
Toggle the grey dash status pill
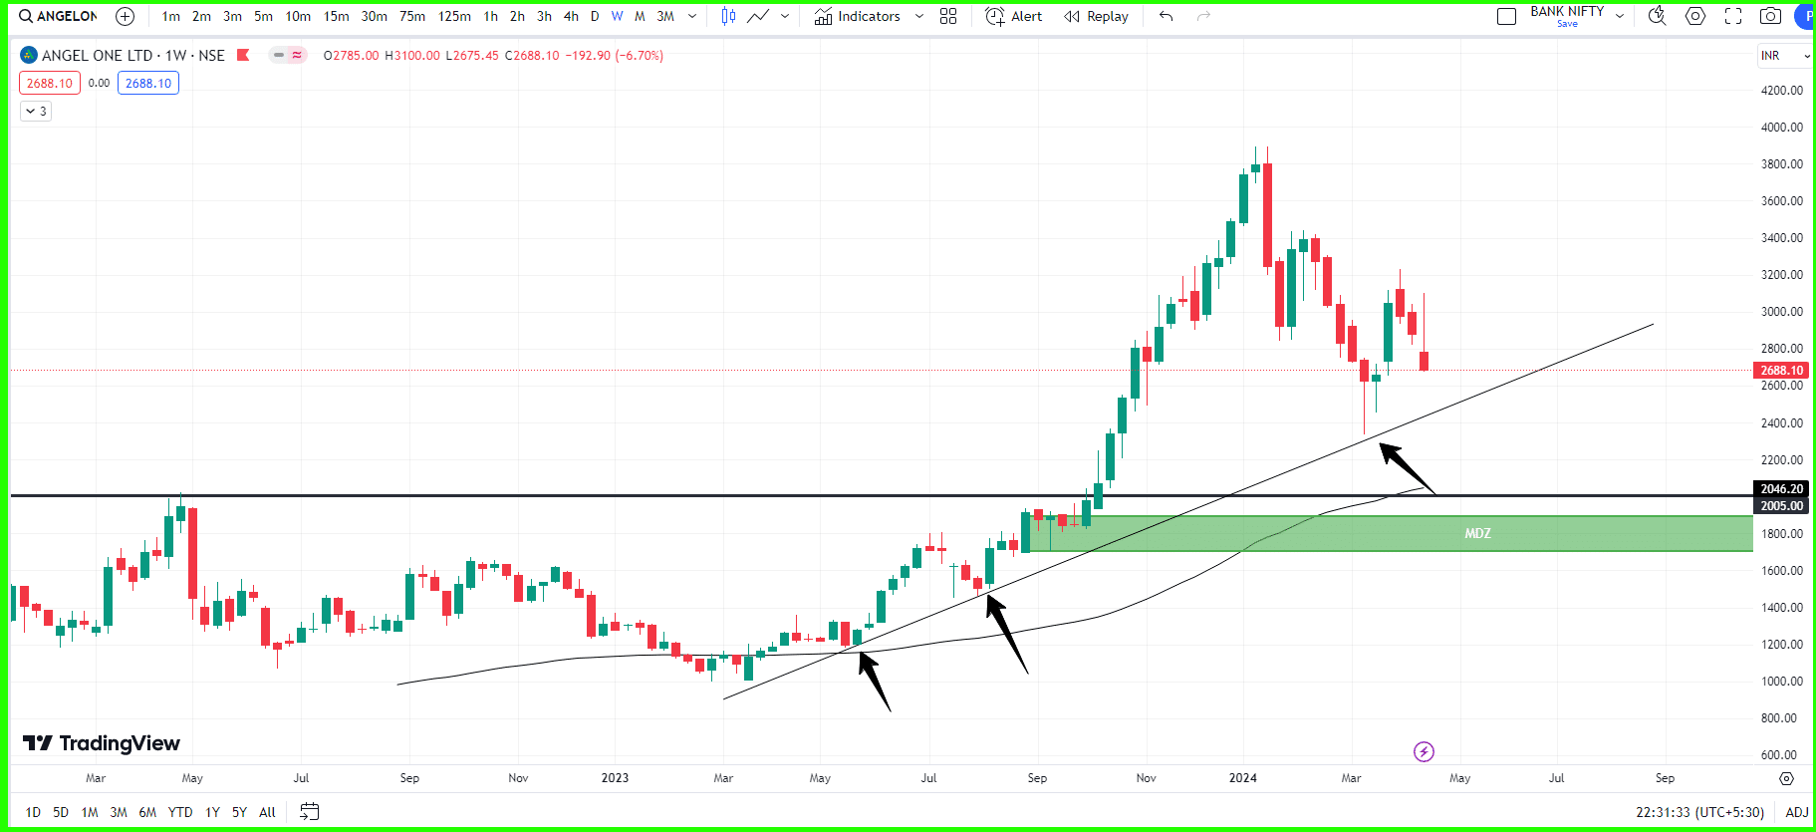tap(279, 55)
